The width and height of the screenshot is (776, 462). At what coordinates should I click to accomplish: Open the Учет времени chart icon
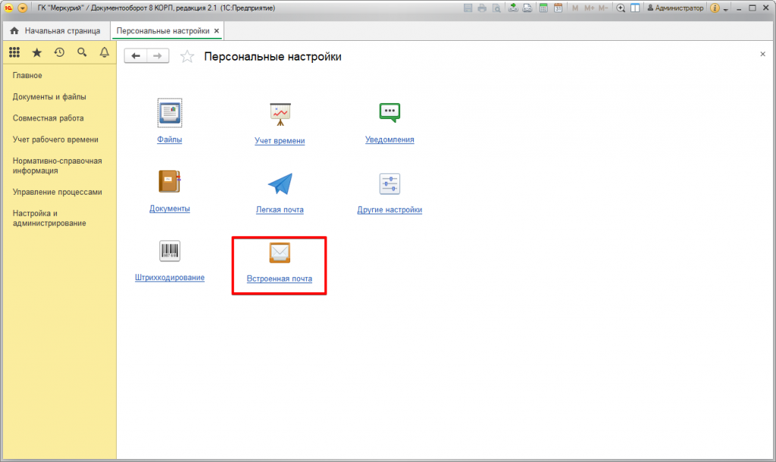tap(280, 114)
